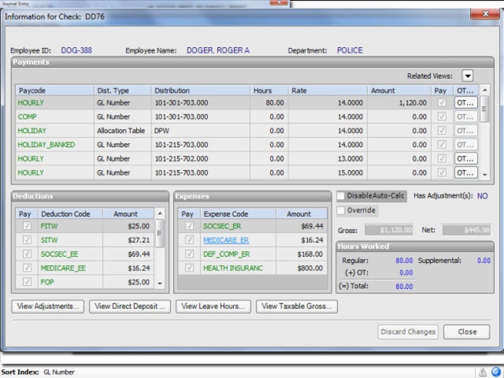Click View Direct Deposit button
This screenshot has height=378, width=504.
tap(130, 306)
